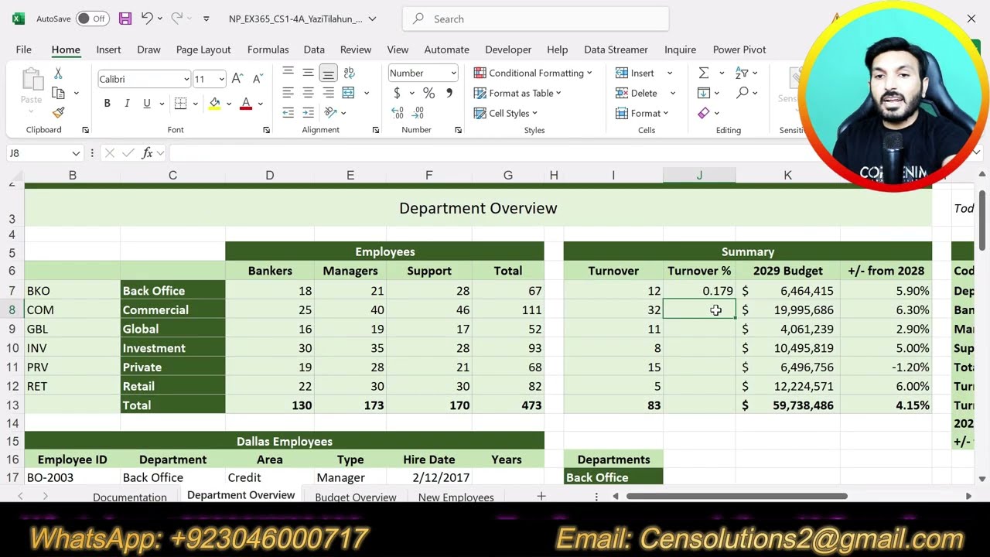Open the Borders dropdown arrow
The width and height of the screenshot is (990, 557).
(x=195, y=104)
